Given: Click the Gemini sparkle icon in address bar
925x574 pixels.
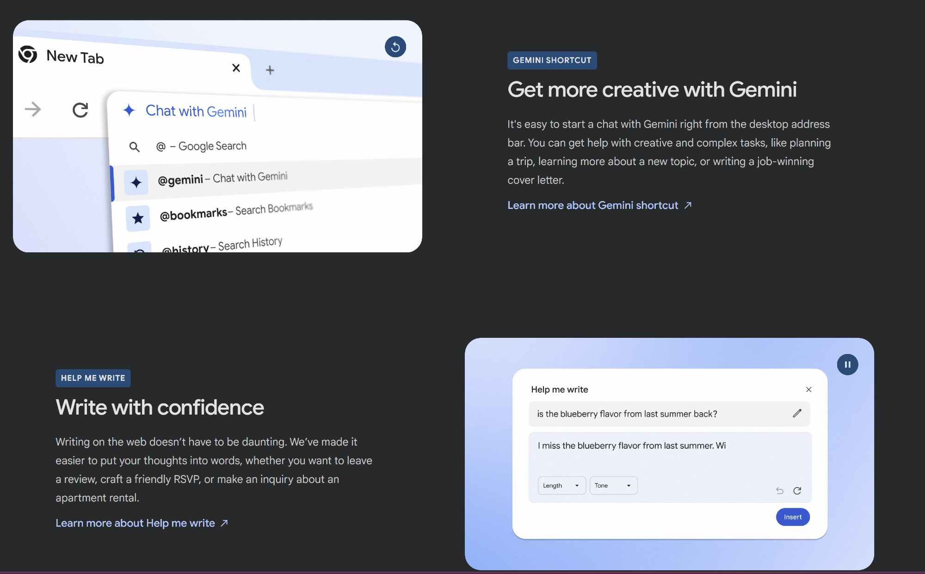Looking at the screenshot, I should click(x=129, y=110).
